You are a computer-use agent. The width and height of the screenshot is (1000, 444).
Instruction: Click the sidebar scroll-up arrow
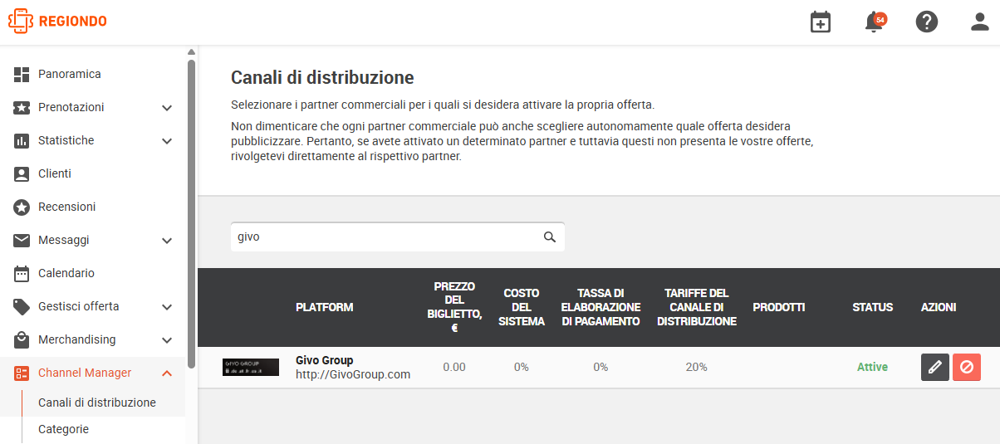[191, 51]
